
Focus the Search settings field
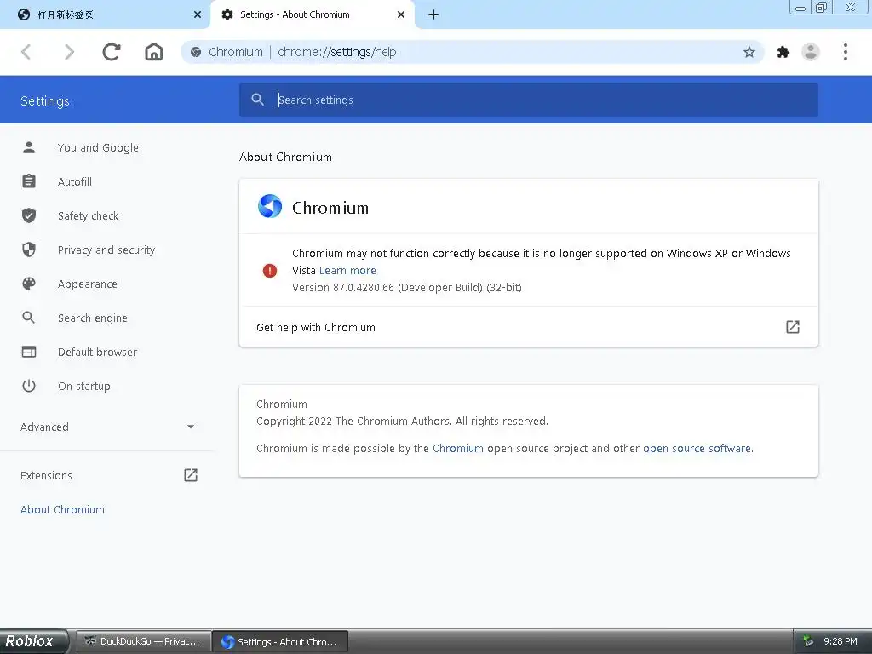[x=528, y=100]
